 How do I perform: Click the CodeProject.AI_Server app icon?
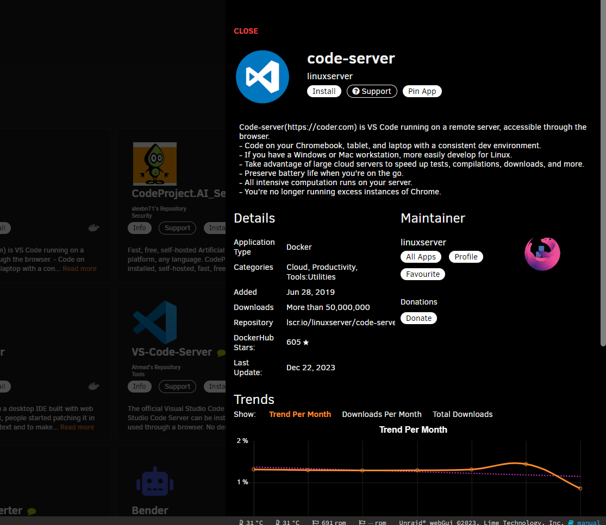pos(154,163)
